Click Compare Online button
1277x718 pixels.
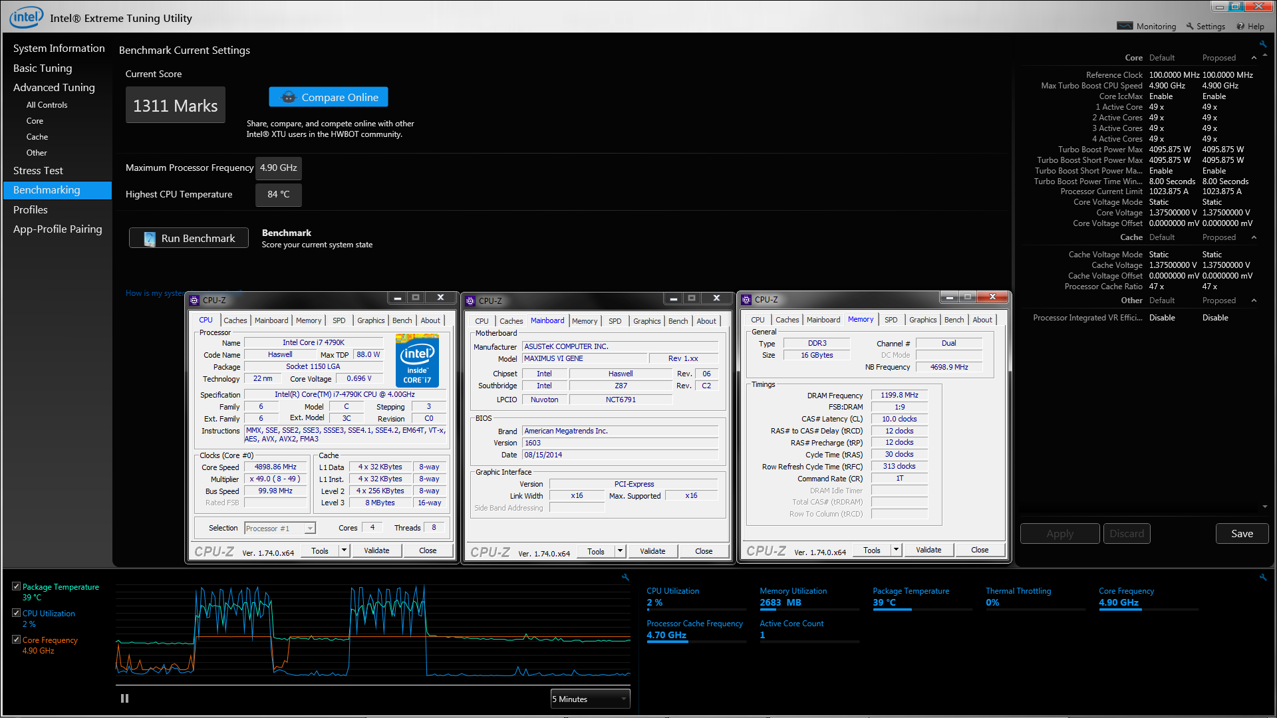(x=329, y=97)
